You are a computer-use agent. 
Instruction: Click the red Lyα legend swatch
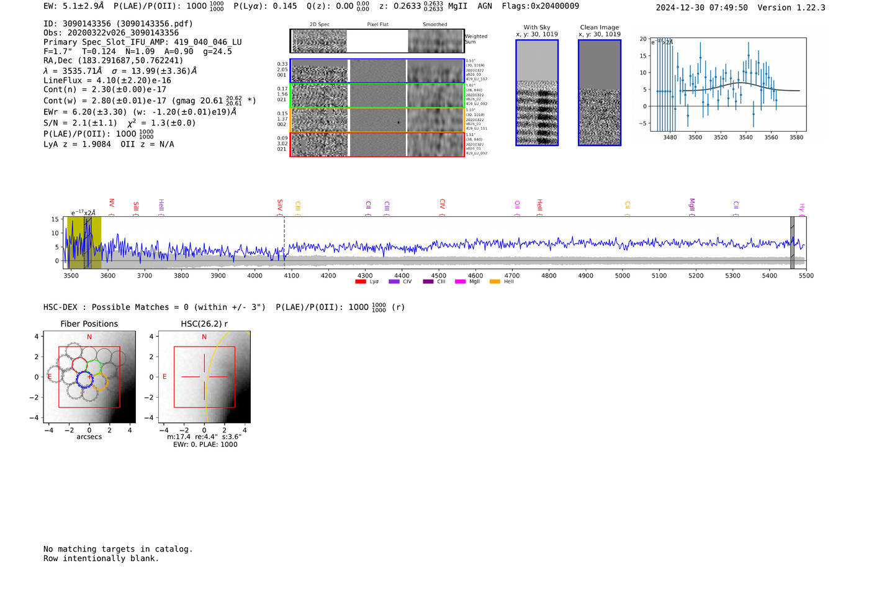pyautogui.click(x=360, y=282)
